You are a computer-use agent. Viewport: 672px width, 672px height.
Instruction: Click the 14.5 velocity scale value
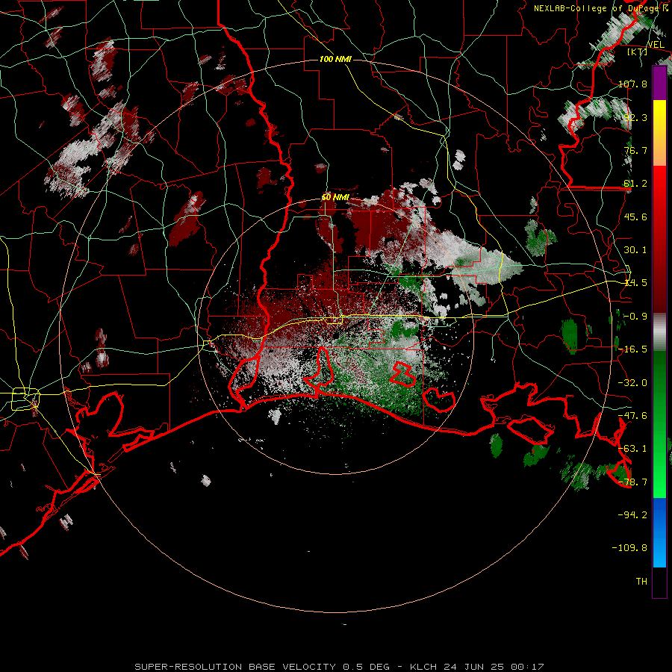pyautogui.click(x=635, y=283)
